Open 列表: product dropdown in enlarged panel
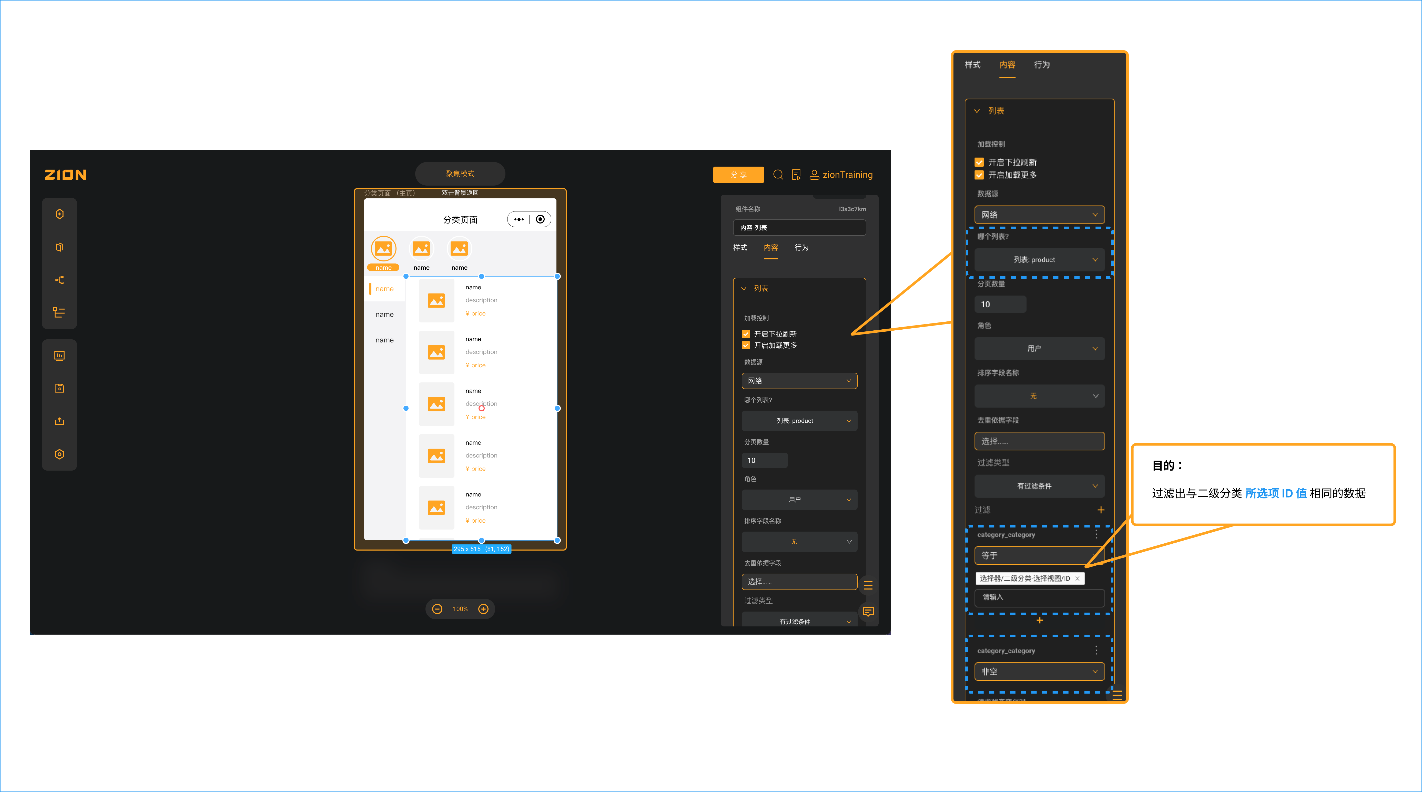1422x792 pixels. (x=1039, y=259)
